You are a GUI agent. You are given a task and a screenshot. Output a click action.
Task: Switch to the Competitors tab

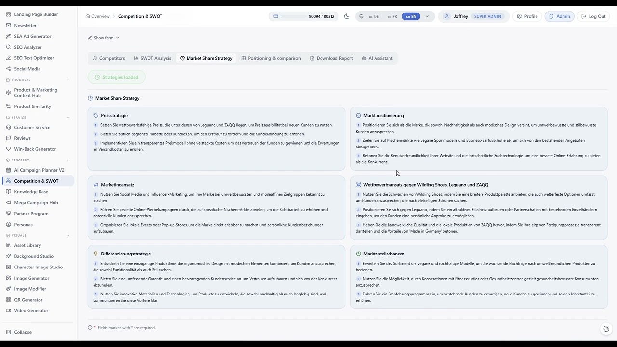[109, 58]
